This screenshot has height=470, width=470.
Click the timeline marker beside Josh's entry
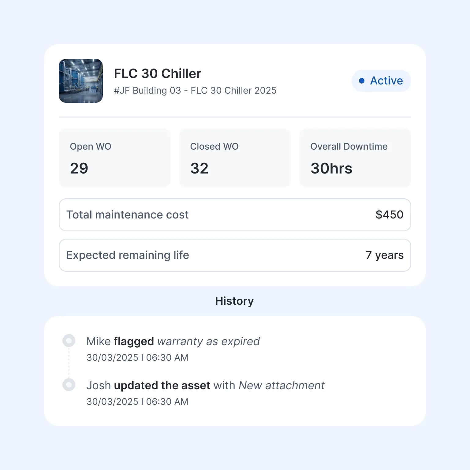point(69,385)
